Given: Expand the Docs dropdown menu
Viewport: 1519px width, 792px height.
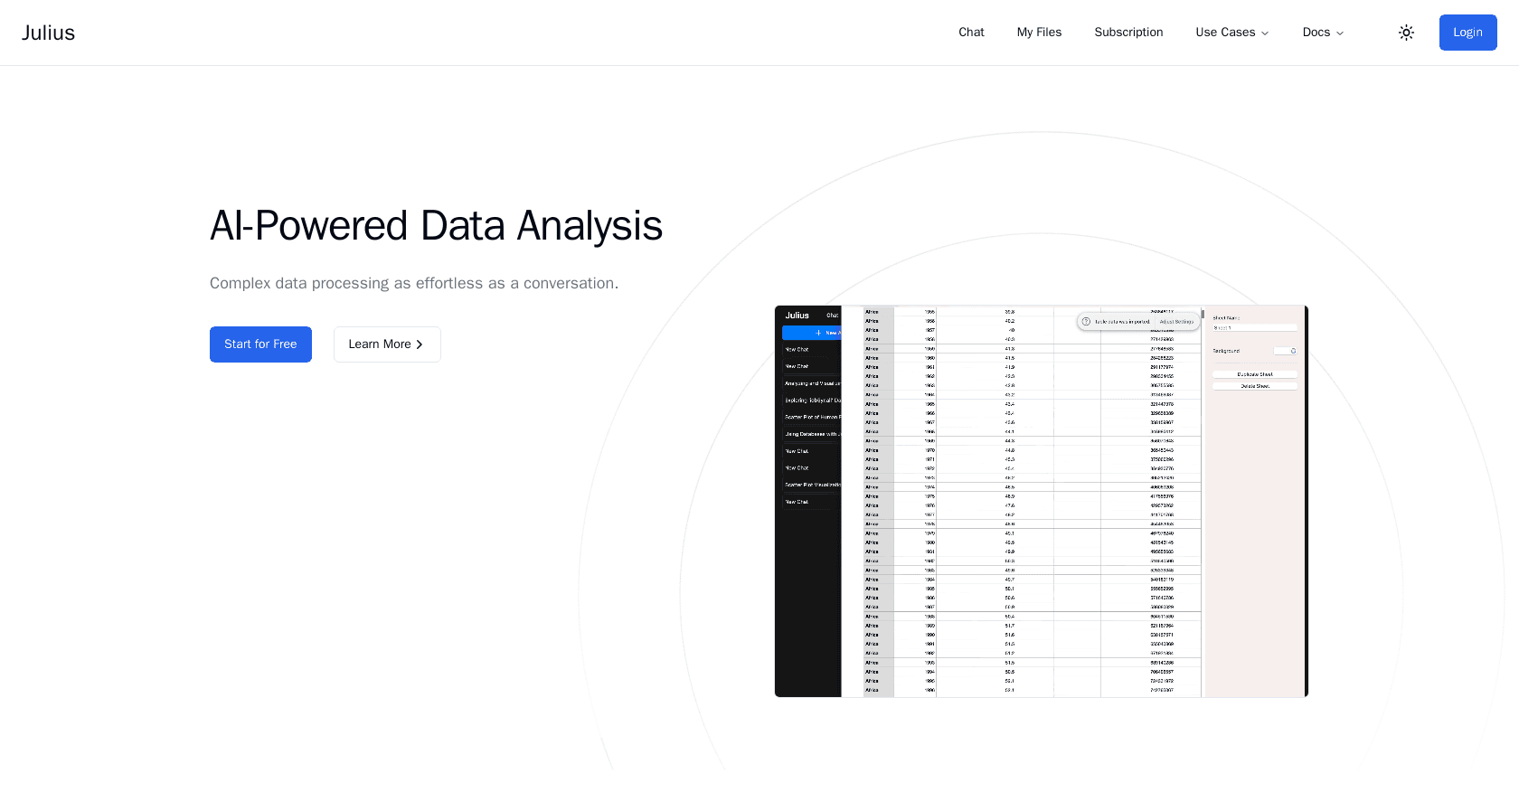Looking at the screenshot, I should [x=1322, y=33].
